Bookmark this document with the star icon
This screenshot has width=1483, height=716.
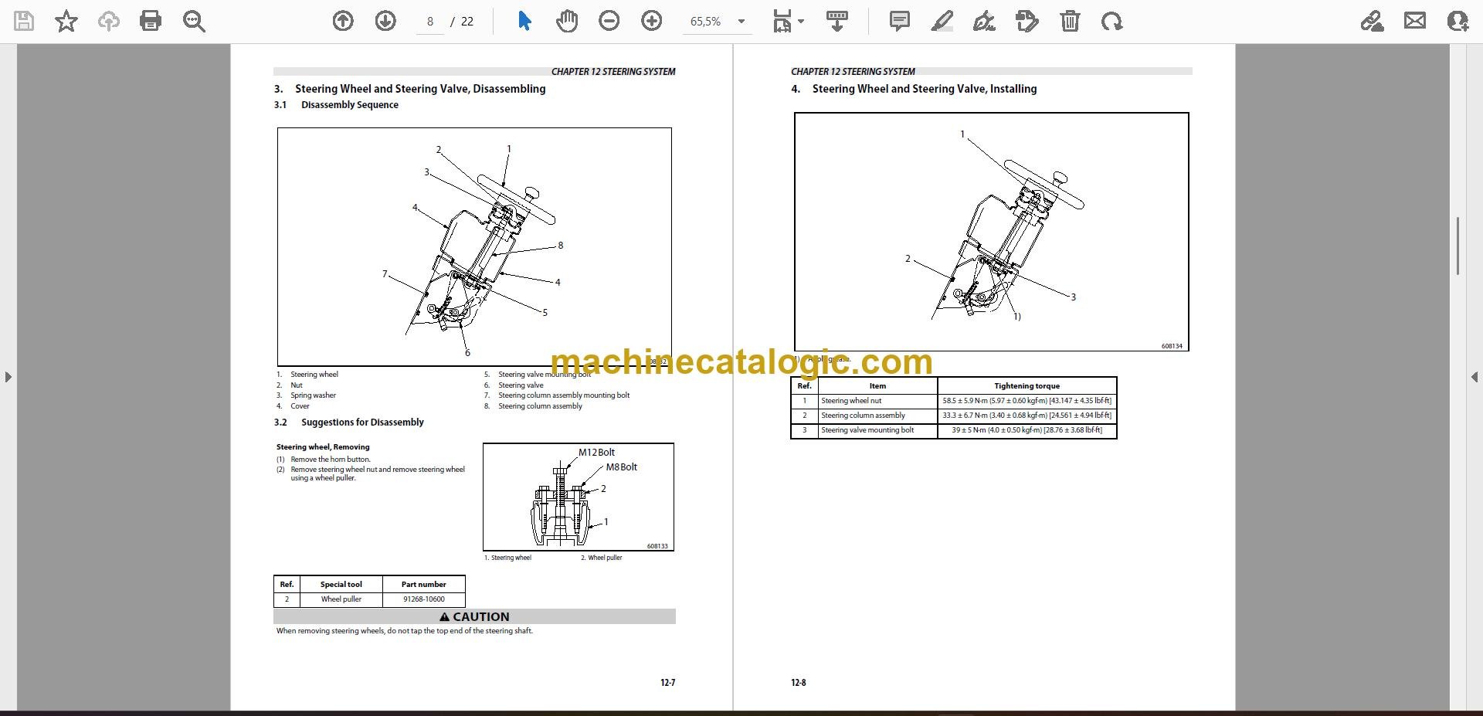pos(66,21)
